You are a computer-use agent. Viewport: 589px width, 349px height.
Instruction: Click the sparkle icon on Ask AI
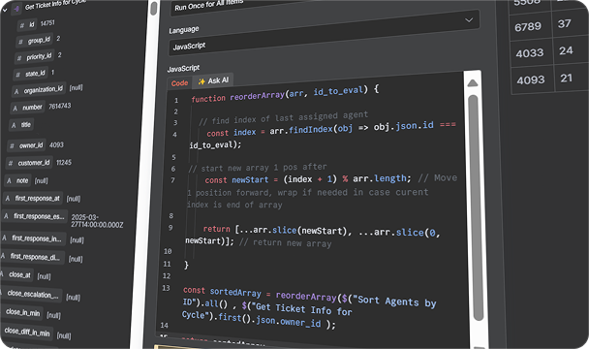point(201,81)
